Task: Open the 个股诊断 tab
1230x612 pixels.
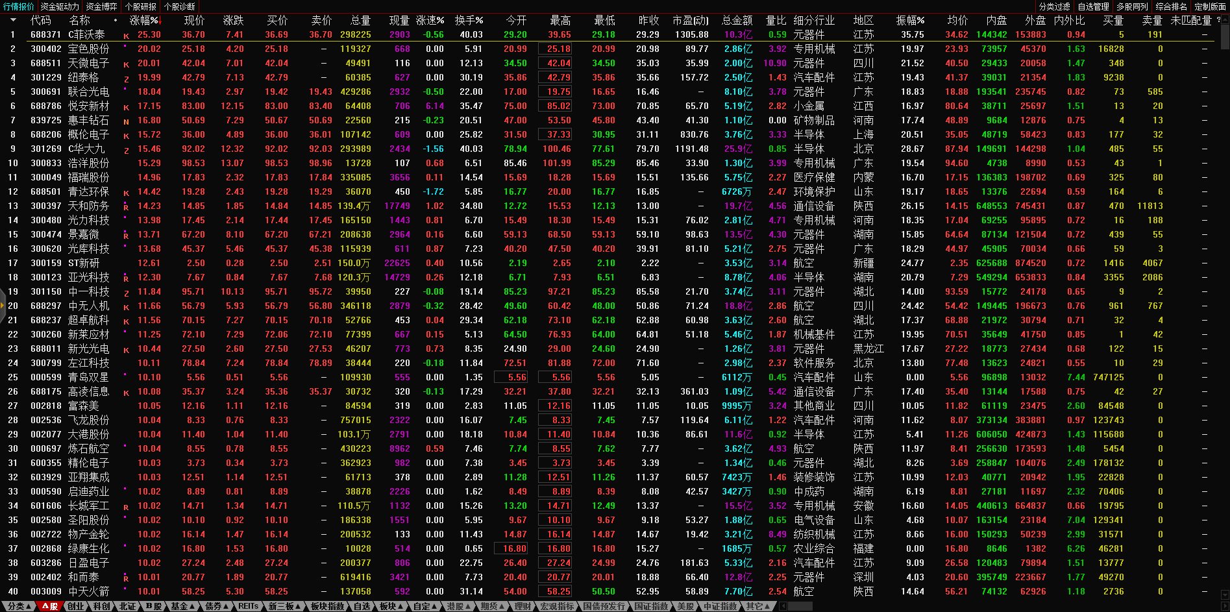Action: tap(180, 6)
